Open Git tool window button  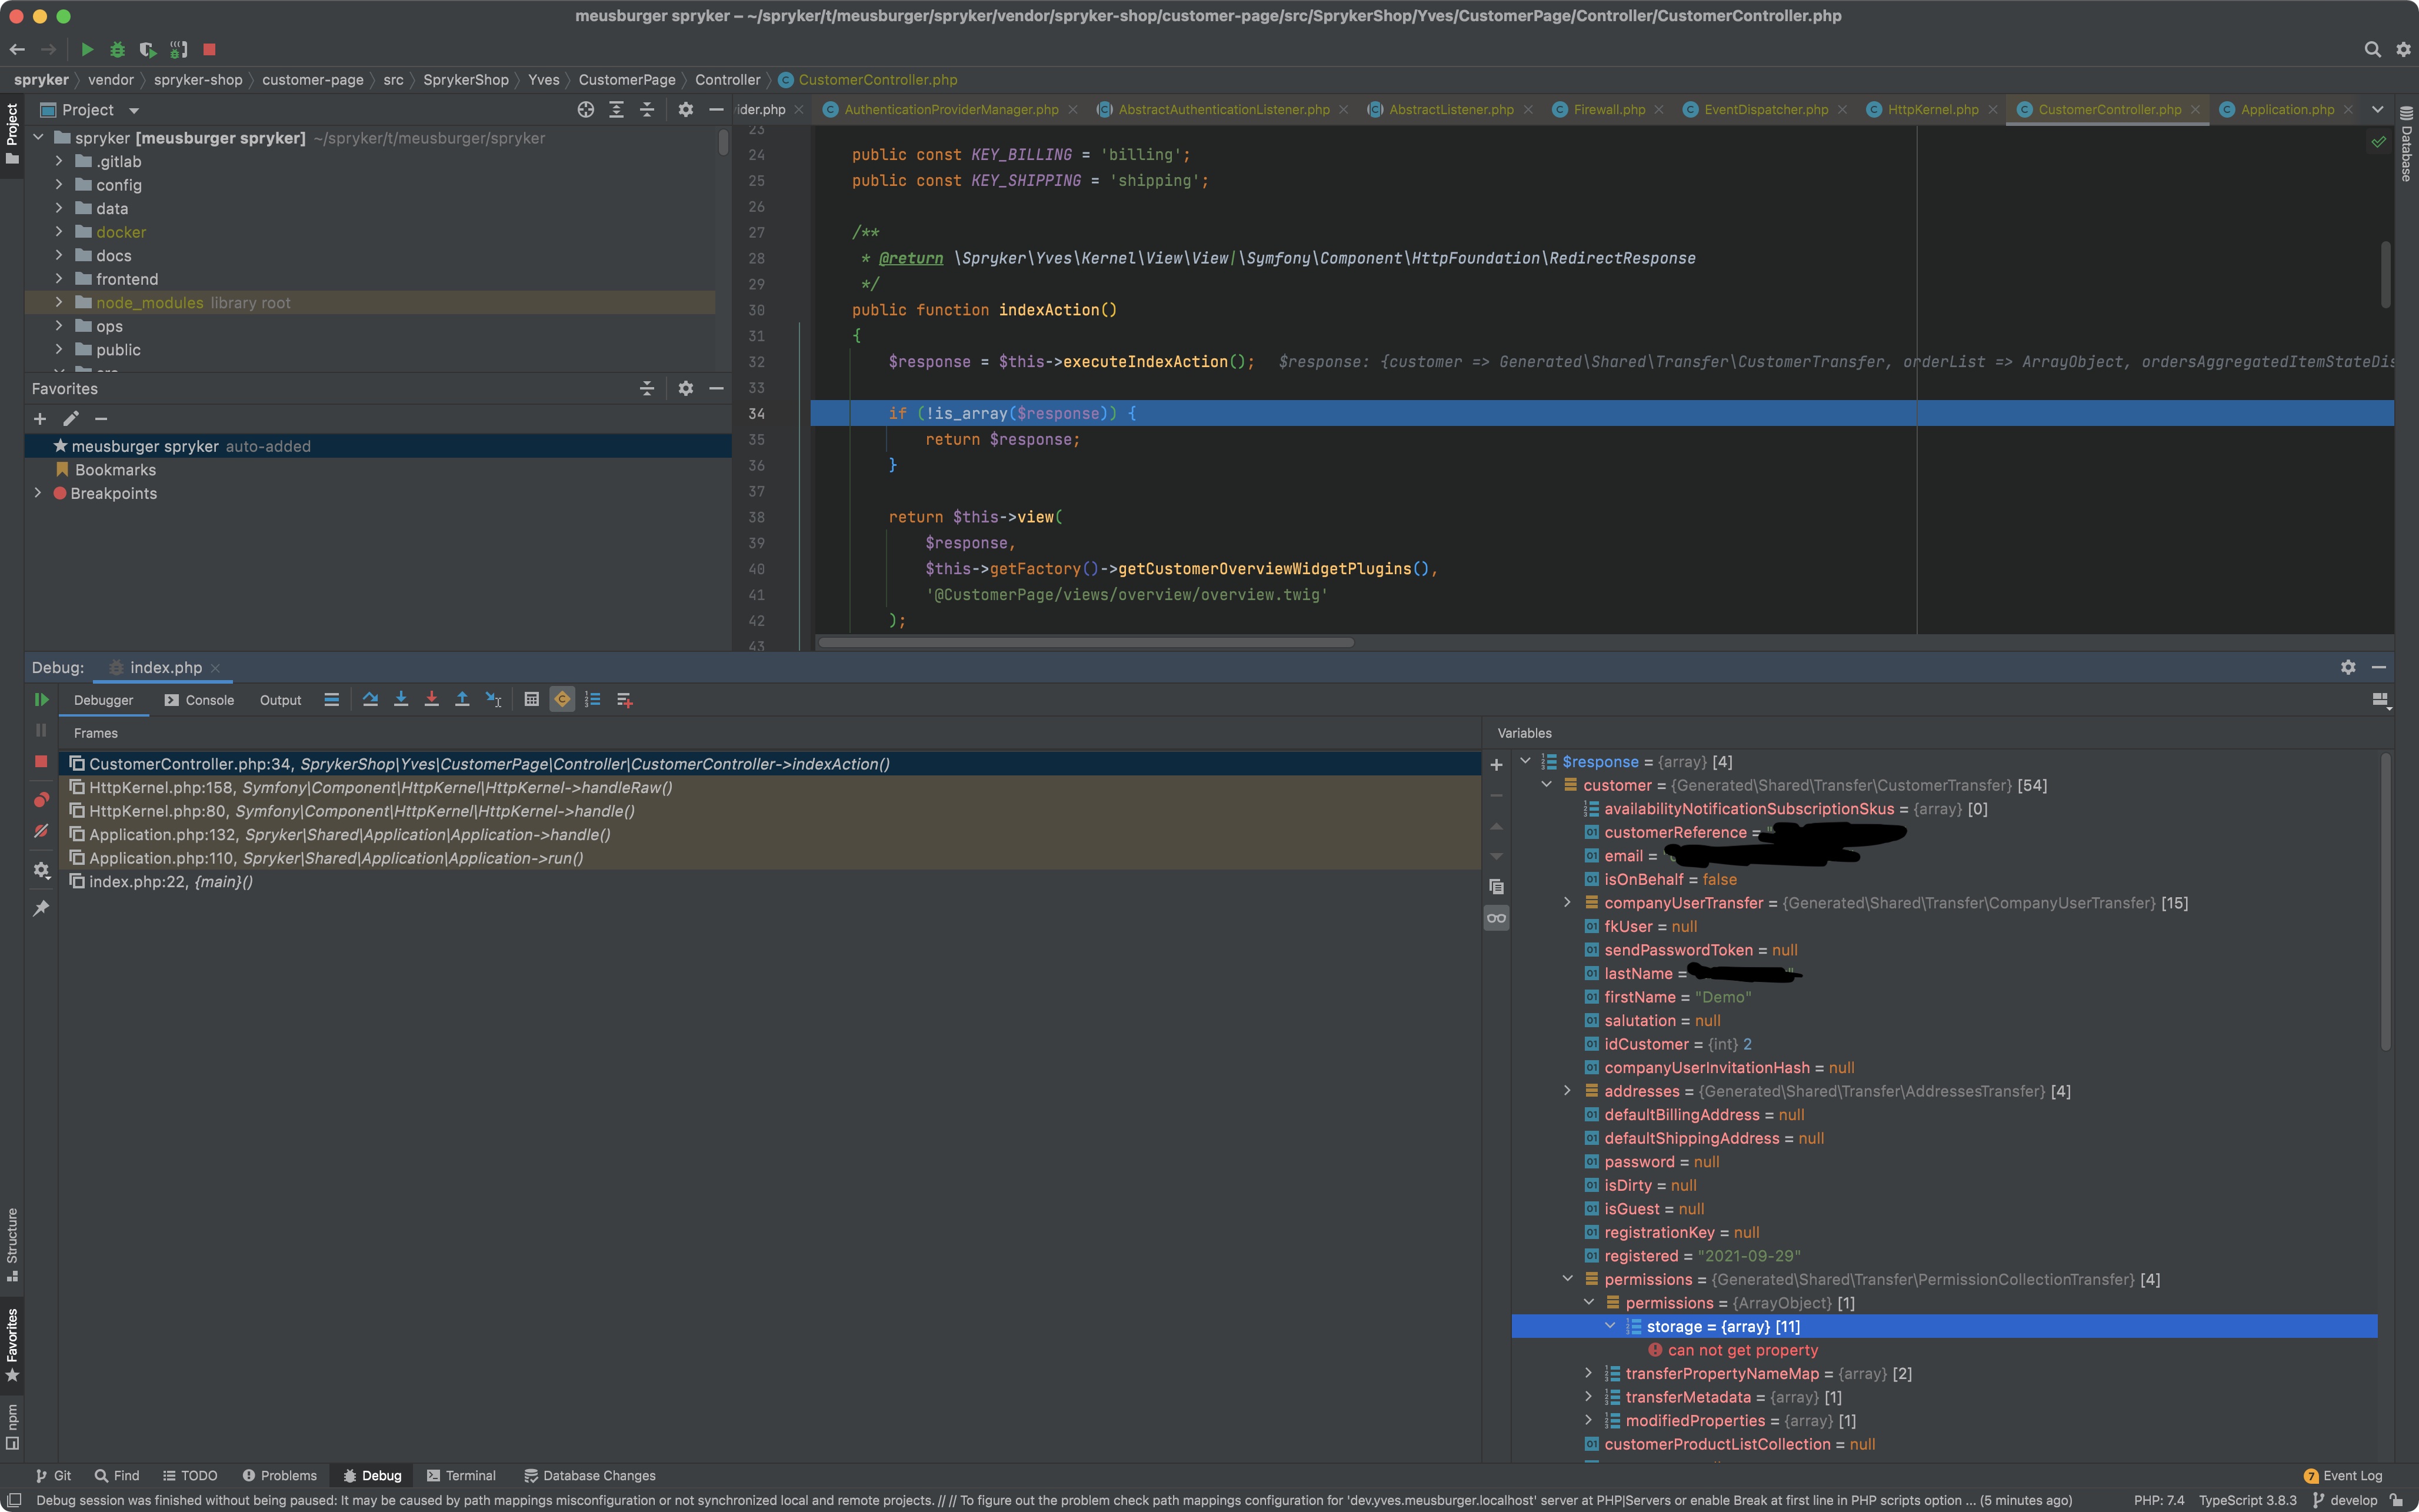pyautogui.click(x=54, y=1475)
